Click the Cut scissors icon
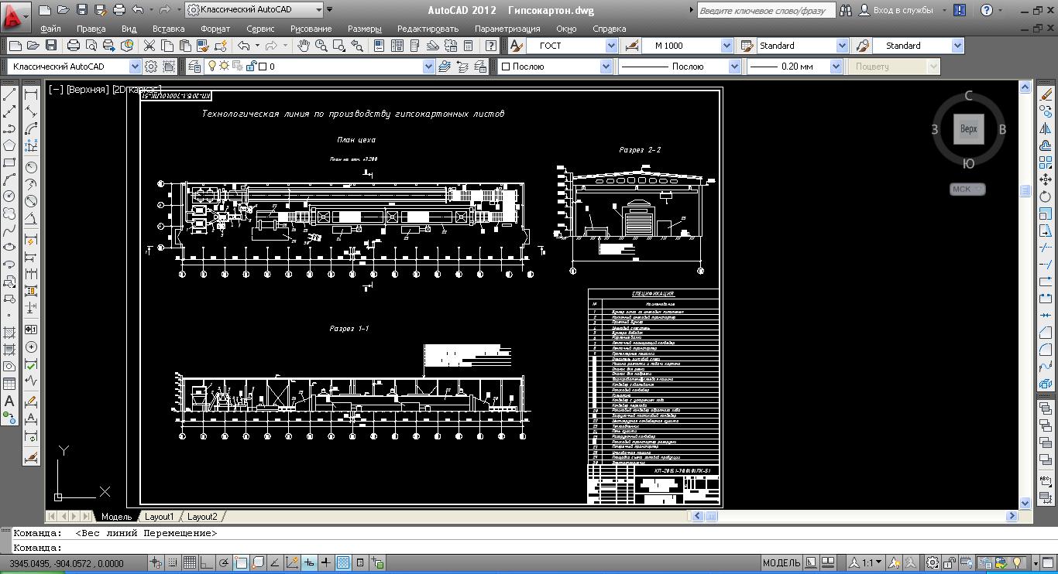The image size is (1058, 574). (149, 46)
